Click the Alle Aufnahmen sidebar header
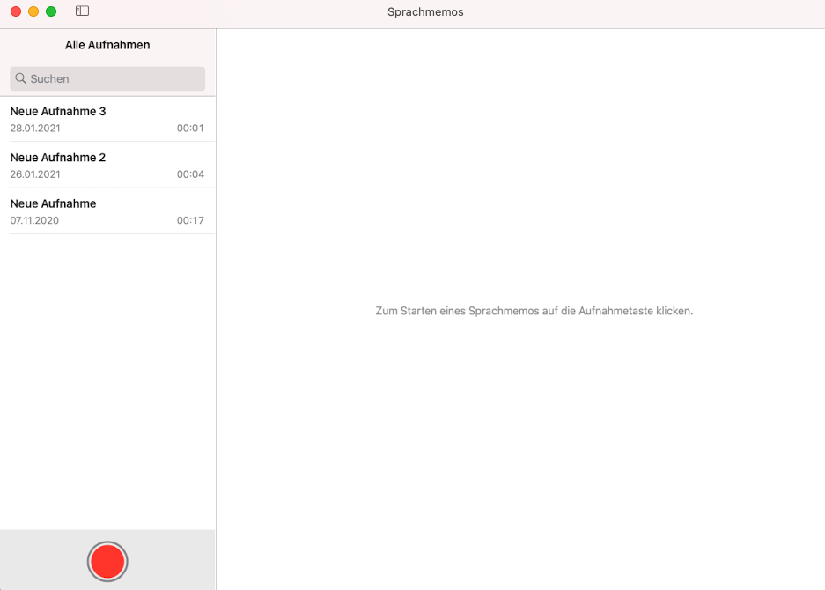 click(107, 45)
